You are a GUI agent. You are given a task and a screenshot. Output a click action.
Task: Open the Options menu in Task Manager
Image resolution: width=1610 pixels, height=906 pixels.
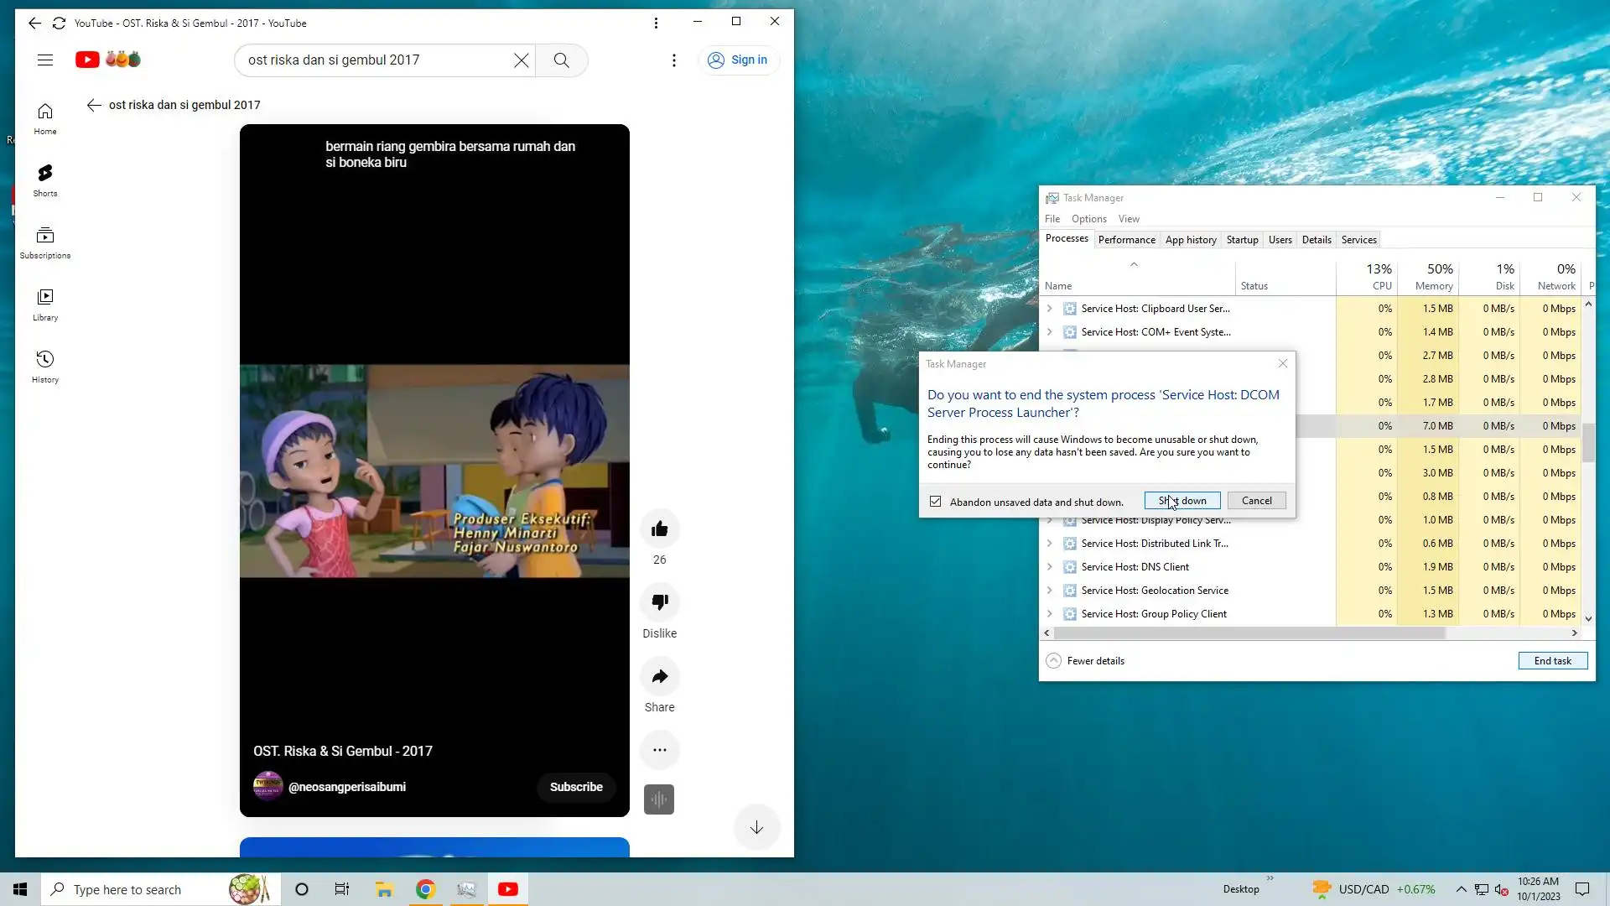point(1088,219)
